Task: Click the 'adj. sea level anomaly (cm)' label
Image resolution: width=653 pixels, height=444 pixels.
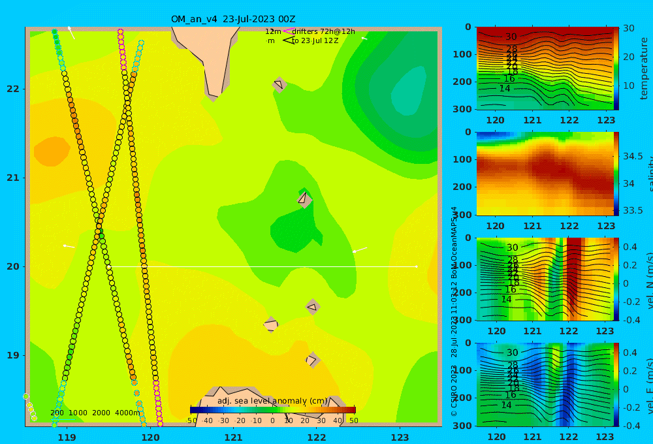Action: 272,401
